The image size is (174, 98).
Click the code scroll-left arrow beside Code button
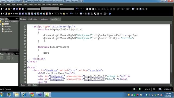[x=39, y=85]
